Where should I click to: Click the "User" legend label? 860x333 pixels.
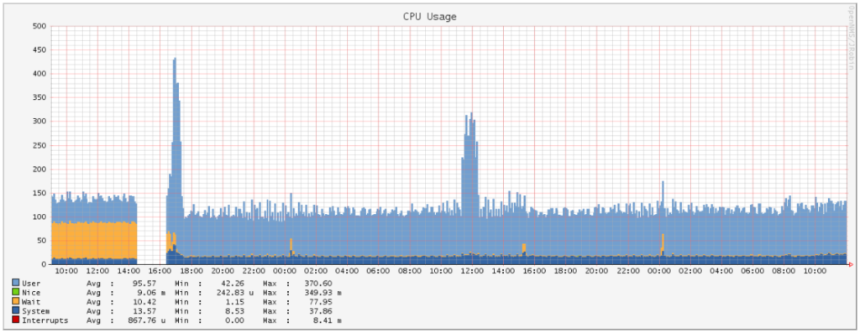pos(30,283)
